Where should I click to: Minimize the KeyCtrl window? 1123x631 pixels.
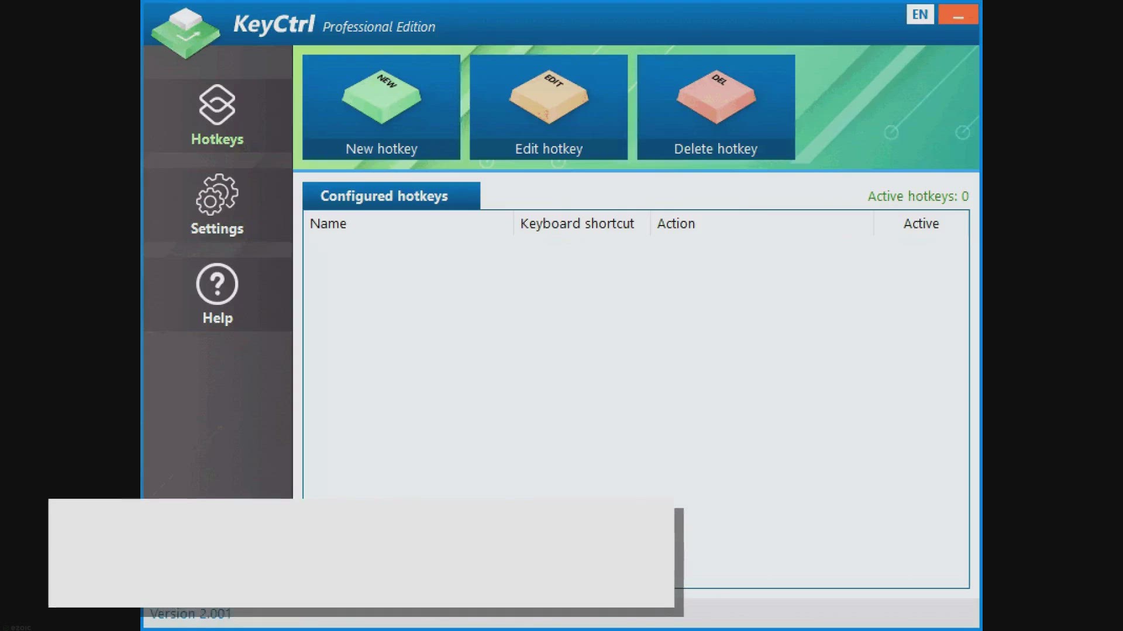tap(958, 15)
